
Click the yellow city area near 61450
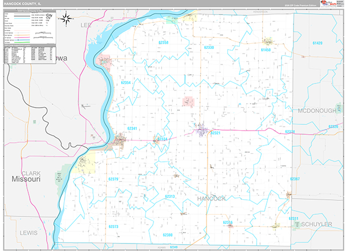point(268,41)
